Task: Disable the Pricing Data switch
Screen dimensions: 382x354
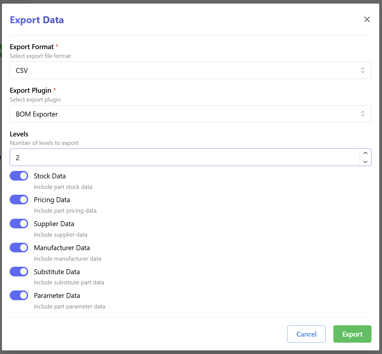Action: [19, 200]
